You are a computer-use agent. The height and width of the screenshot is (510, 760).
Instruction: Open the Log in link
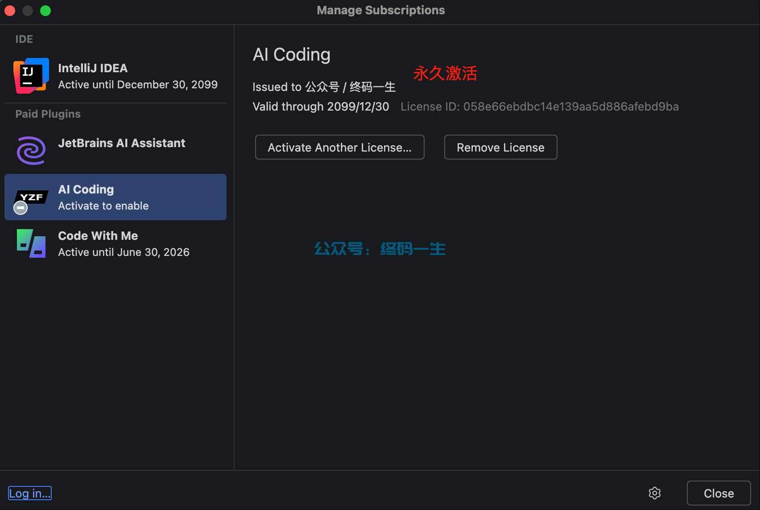point(30,493)
